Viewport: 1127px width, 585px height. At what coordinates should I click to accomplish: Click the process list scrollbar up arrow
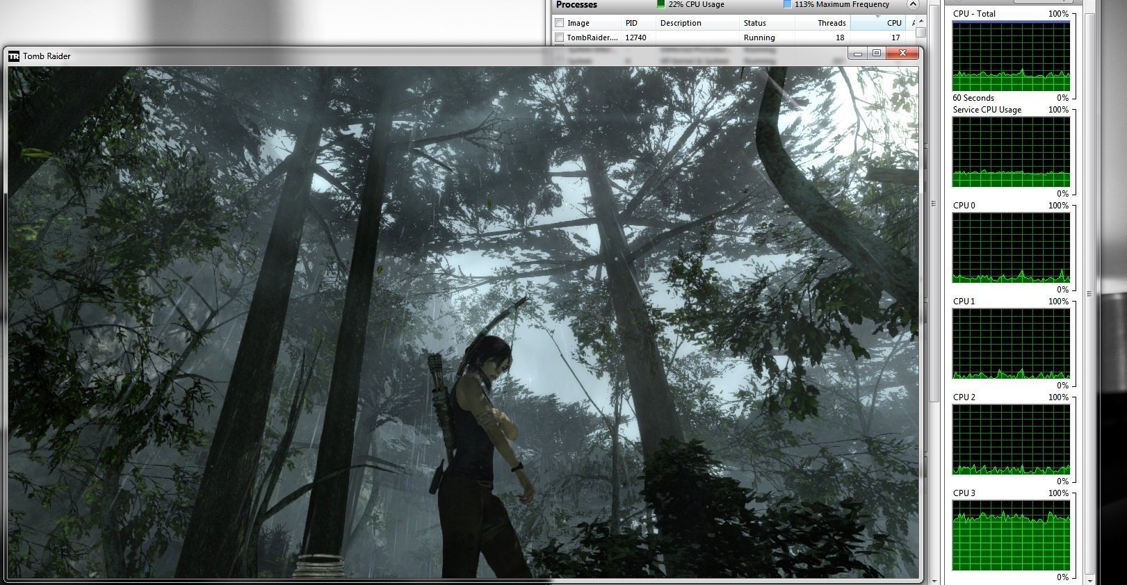pos(921,22)
